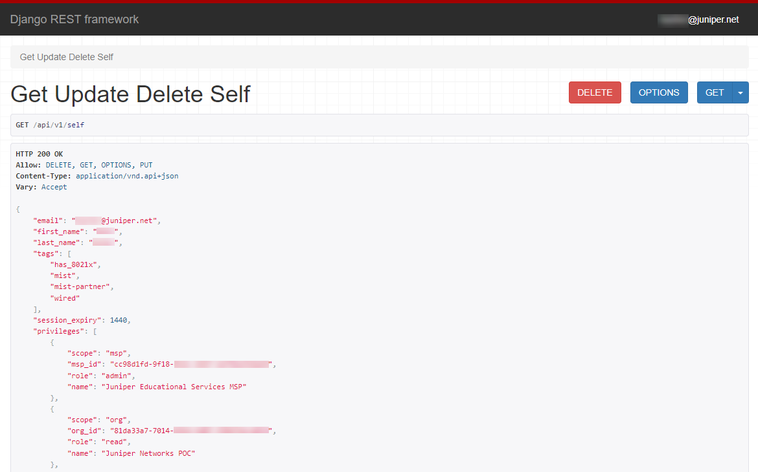
Task: Click the Get Update Delete Self page heading
Action: [130, 94]
